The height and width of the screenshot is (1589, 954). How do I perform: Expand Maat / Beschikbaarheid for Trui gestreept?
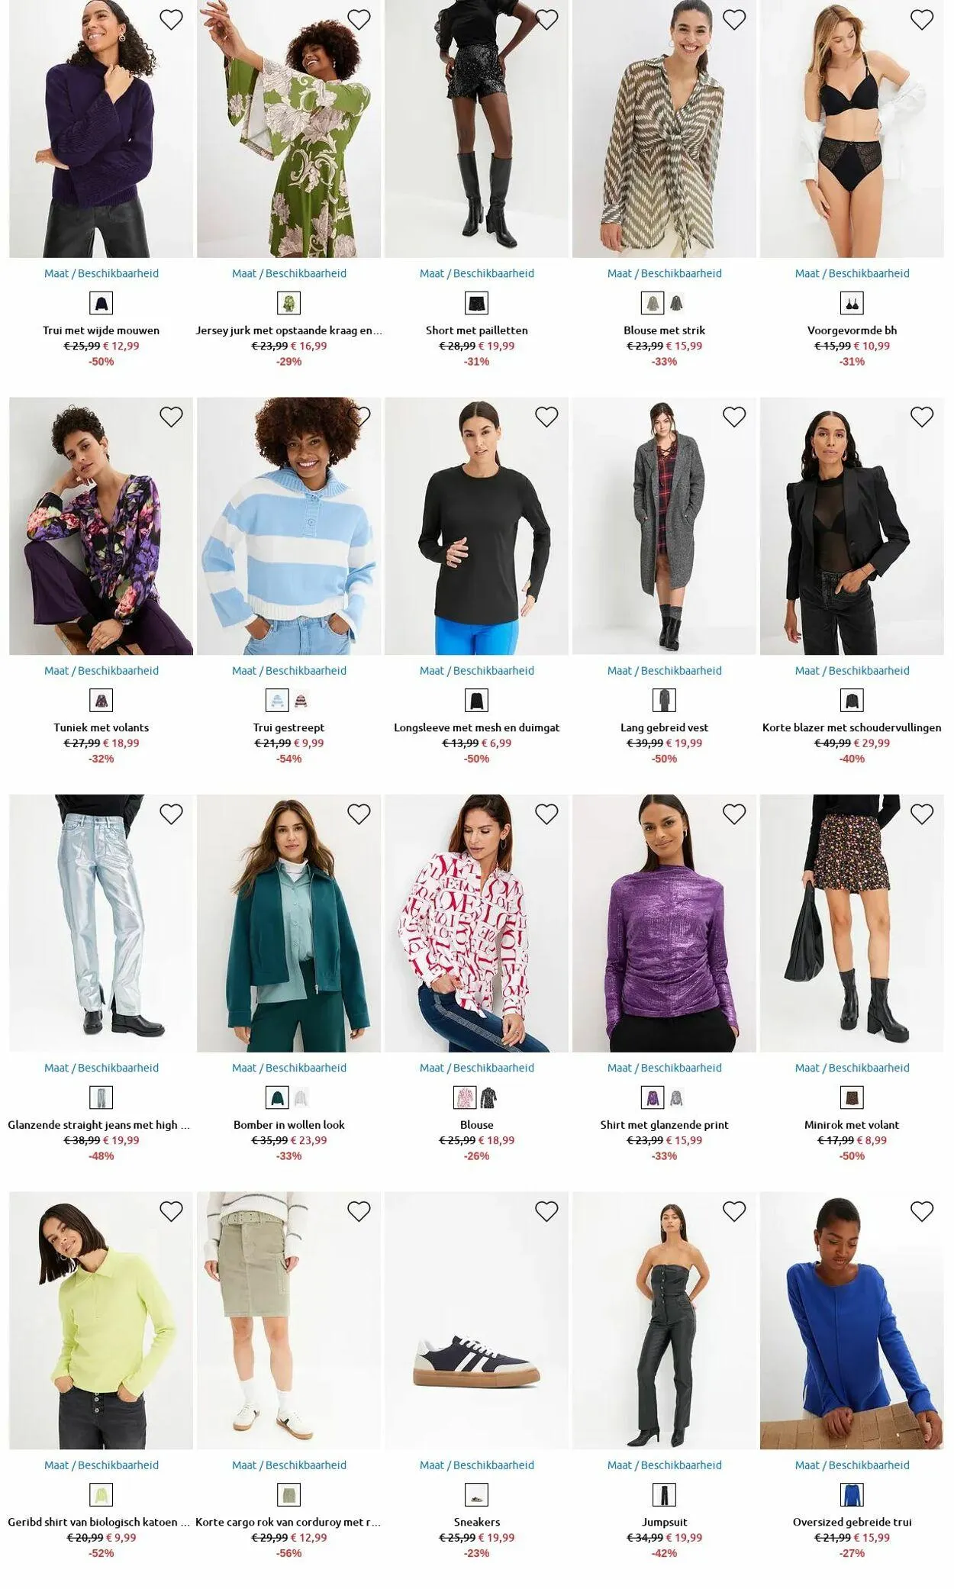[x=289, y=671]
